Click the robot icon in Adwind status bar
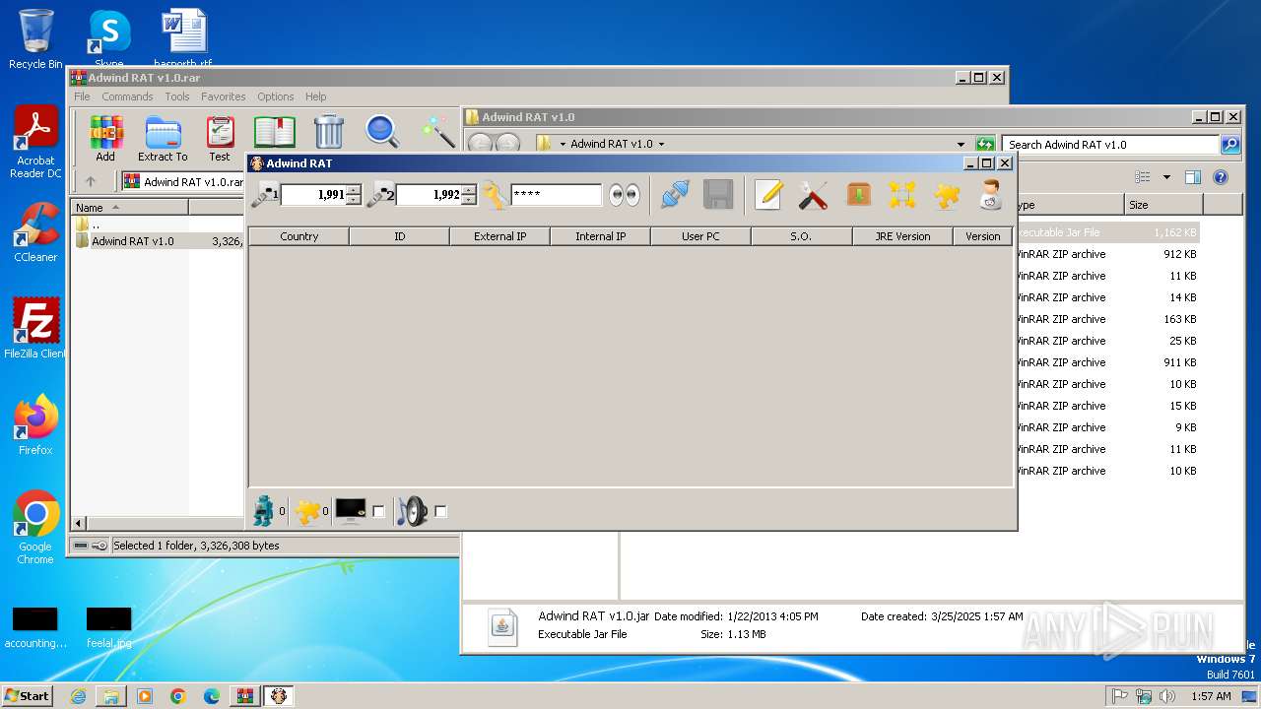This screenshot has height=709, width=1261. [263, 510]
